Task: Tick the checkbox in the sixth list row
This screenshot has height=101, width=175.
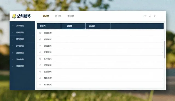Action: (x=40, y=65)
